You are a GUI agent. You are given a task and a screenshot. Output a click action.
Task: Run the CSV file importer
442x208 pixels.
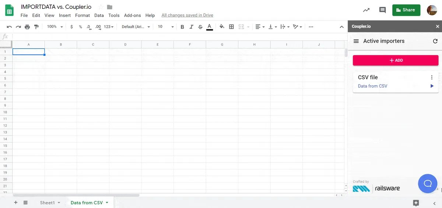[x=432, y=86]
